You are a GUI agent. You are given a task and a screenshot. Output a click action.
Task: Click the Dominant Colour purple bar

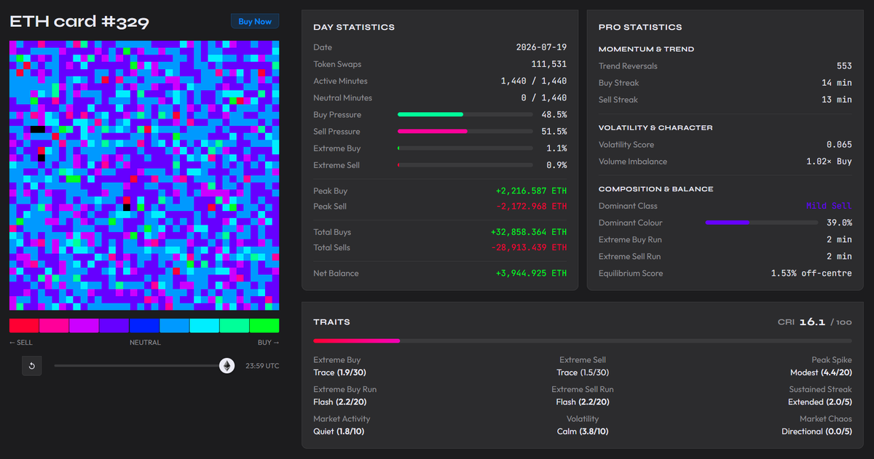click(728, 223)
